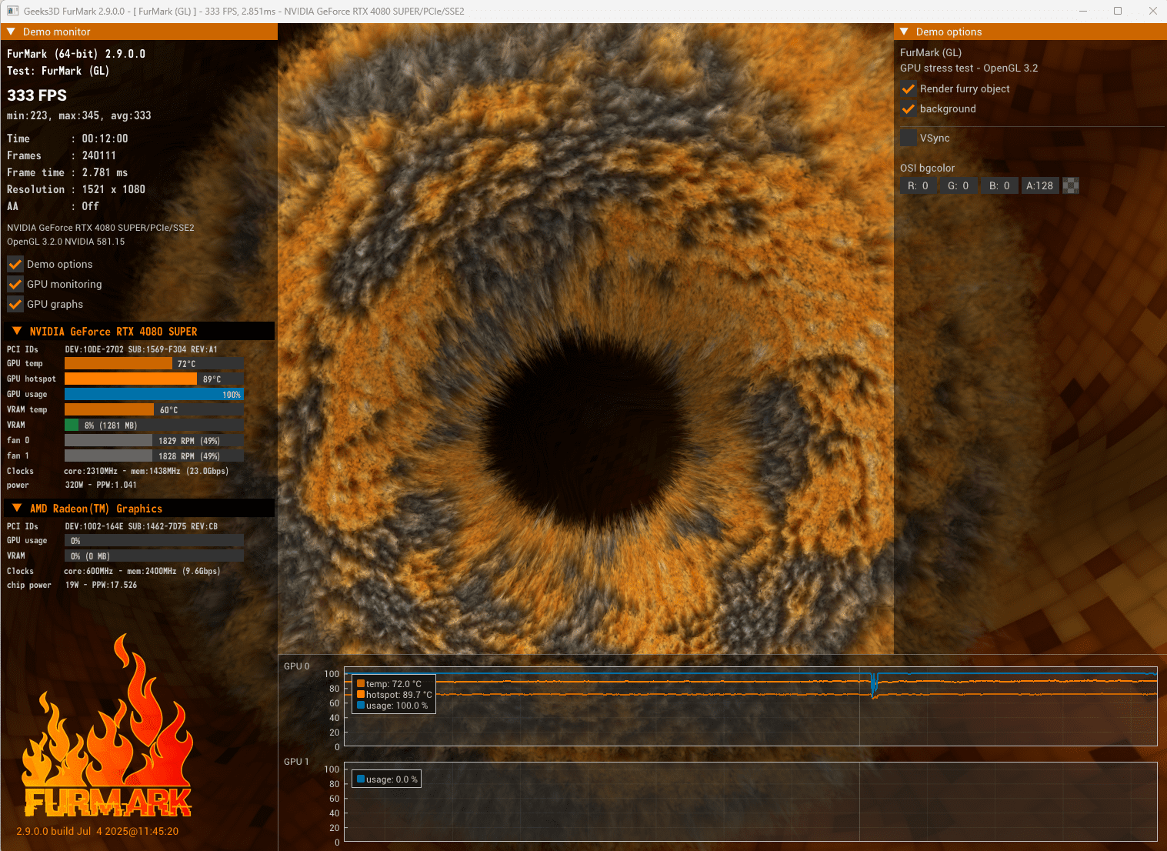Click the usage dip on GPU 0 graph
The width and height of the screenshot is (1167, 851).
(x=873, y=686)
